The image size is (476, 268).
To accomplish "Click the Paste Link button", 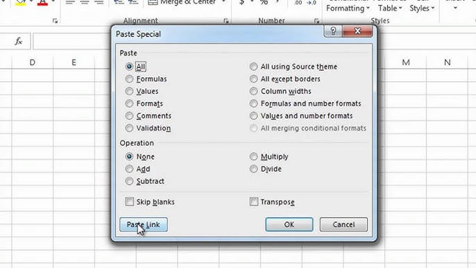I will pyautogui.click(x=144, y=224).
